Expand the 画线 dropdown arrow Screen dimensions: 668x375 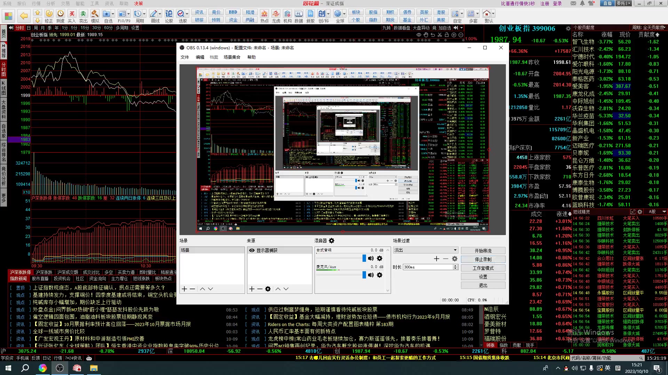pyautogui.click(x=160, y=14)
